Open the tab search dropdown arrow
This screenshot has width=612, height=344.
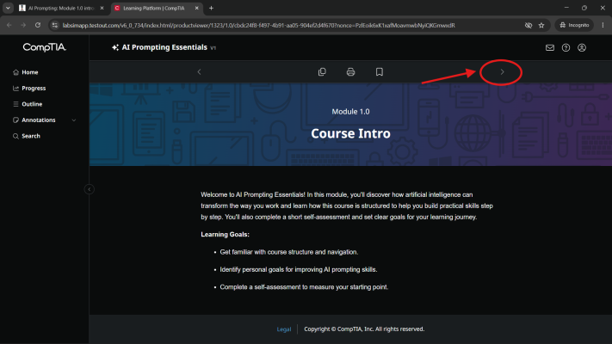tap(8, 8)
